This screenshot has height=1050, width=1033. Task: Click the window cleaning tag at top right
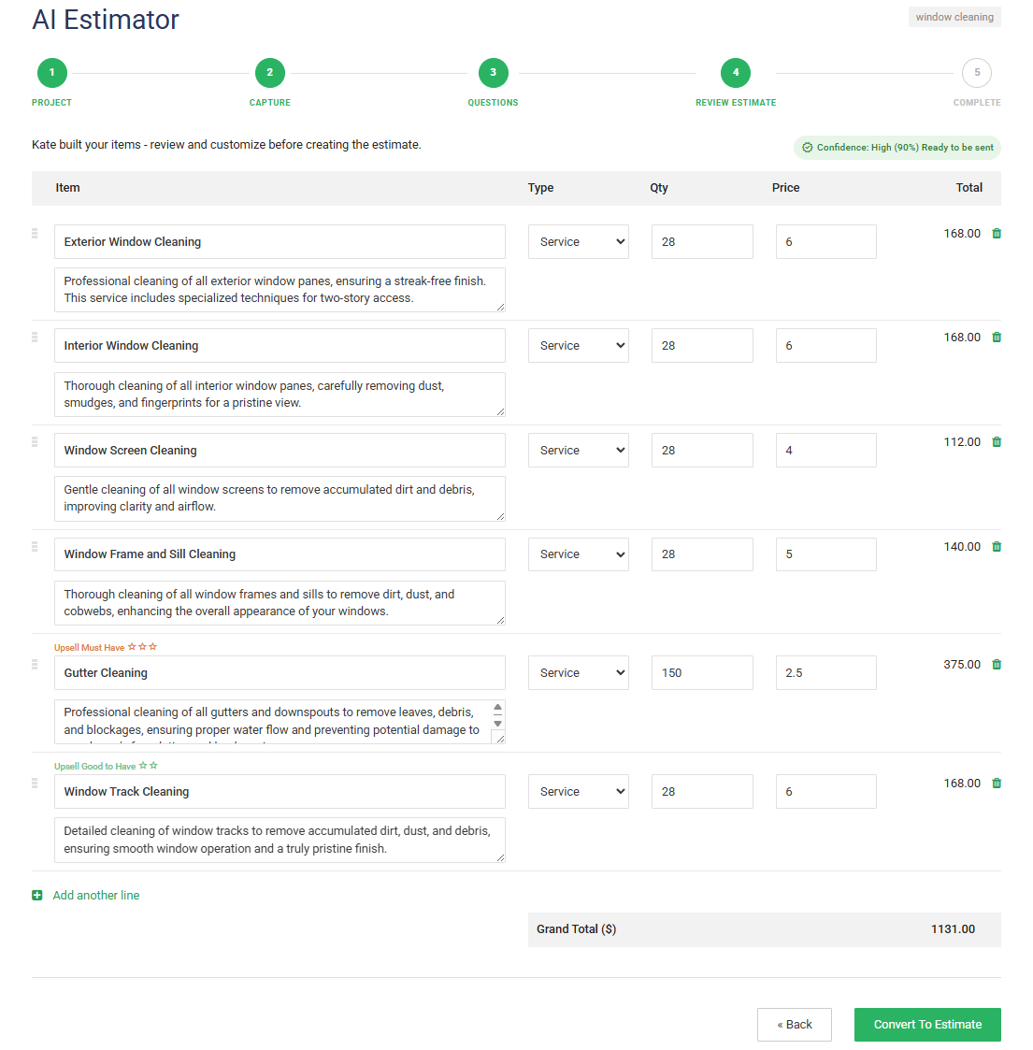(954, 16)
